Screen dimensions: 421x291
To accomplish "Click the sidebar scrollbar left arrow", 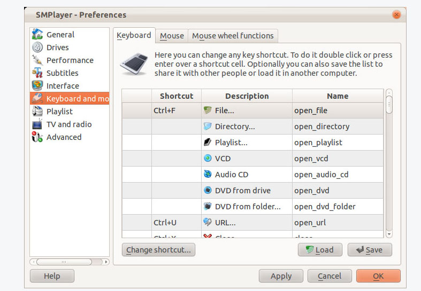I will pos(34,262).
